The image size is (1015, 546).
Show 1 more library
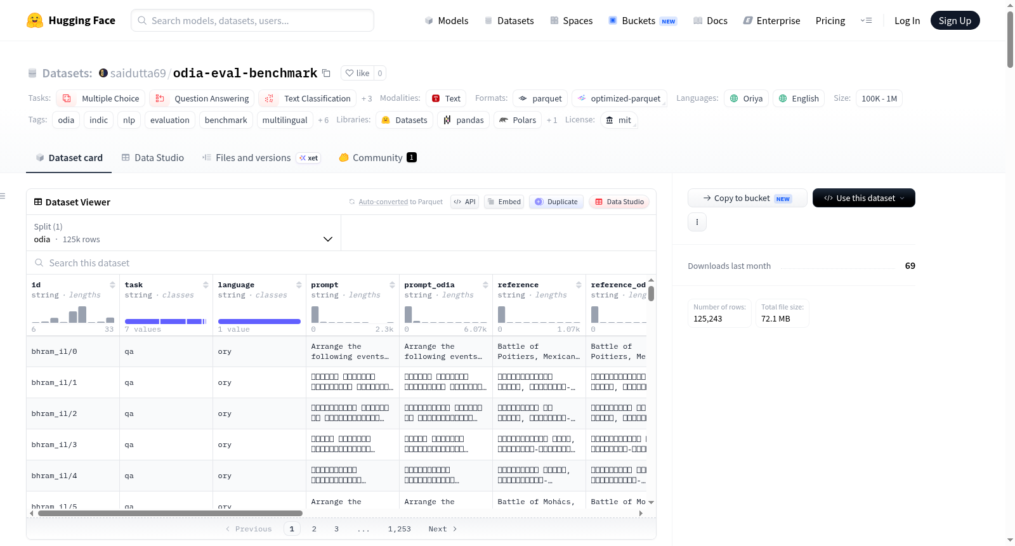[x=552, y=120]
